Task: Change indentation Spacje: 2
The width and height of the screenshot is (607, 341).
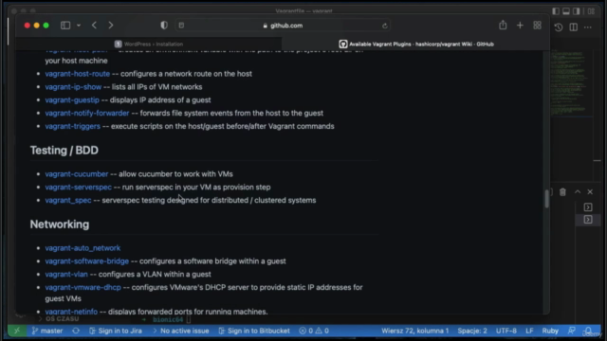Action: point(472,331)
